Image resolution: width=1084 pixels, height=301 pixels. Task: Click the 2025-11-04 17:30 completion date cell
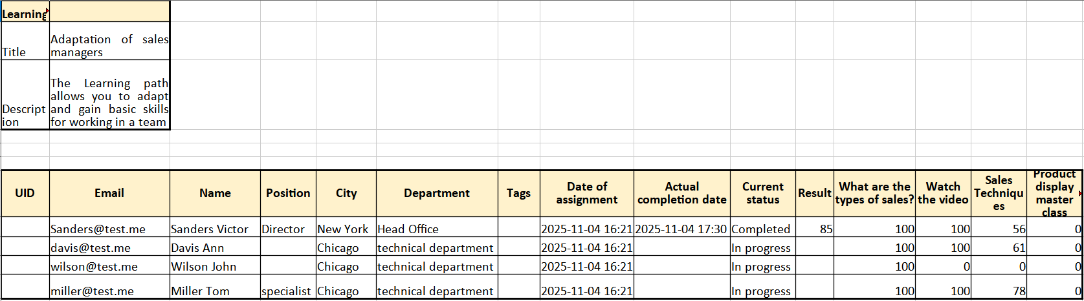pyautogui.click(x=681, y=229)
